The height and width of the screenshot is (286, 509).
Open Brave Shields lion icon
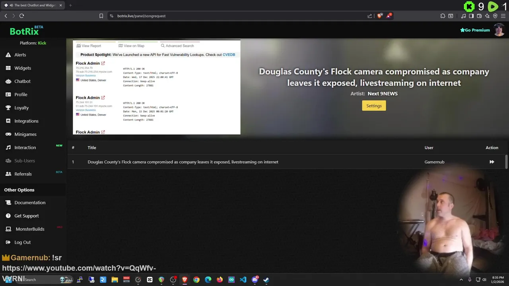point(380,16)
